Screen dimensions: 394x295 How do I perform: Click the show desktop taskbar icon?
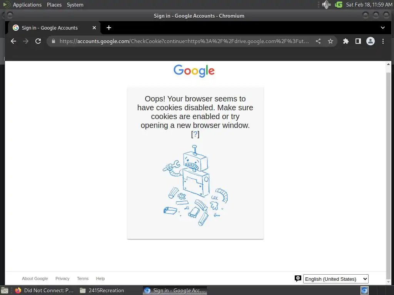point(5,290)
